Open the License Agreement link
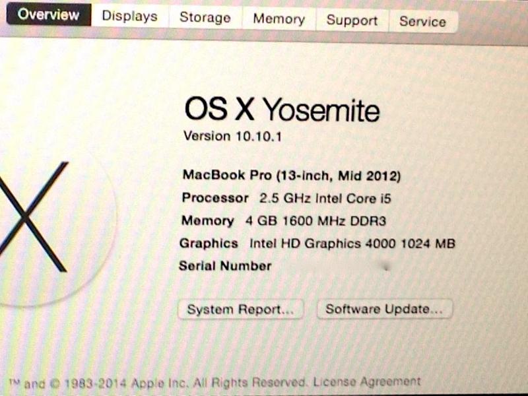The height and width of the screenshot is (396, 528). [367, 382]
